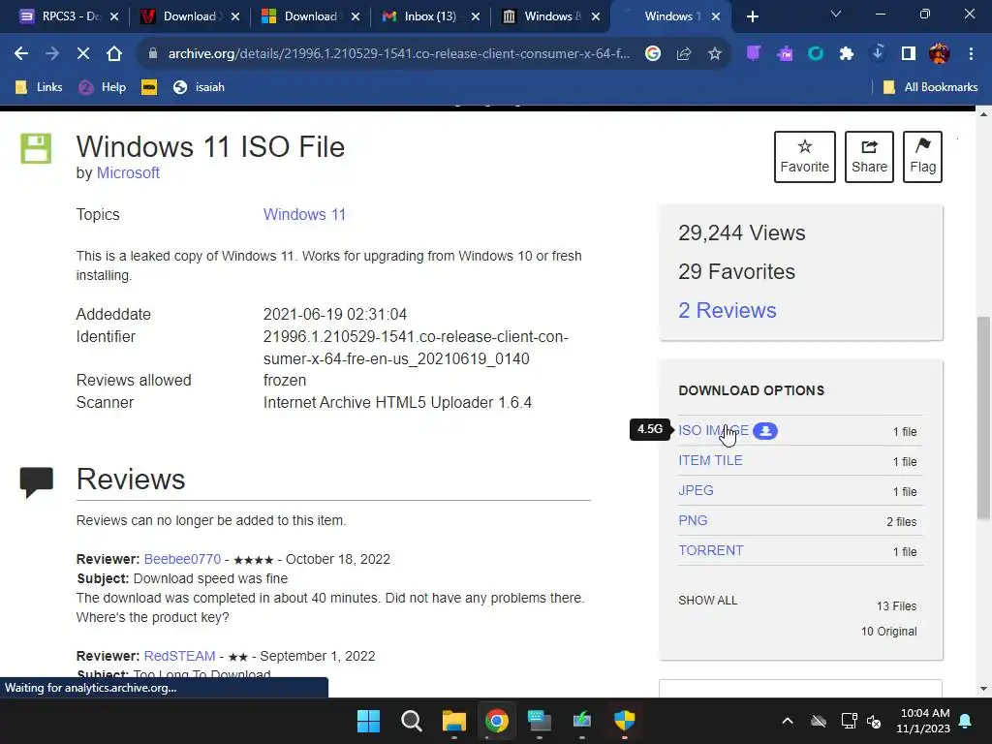
Task: Click the green floppy disk software icon
Action: point(36,148)
